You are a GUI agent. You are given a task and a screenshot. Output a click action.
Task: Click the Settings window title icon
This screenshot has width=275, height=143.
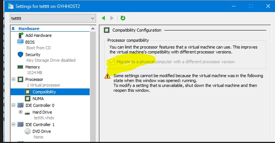tap(11, 6)
